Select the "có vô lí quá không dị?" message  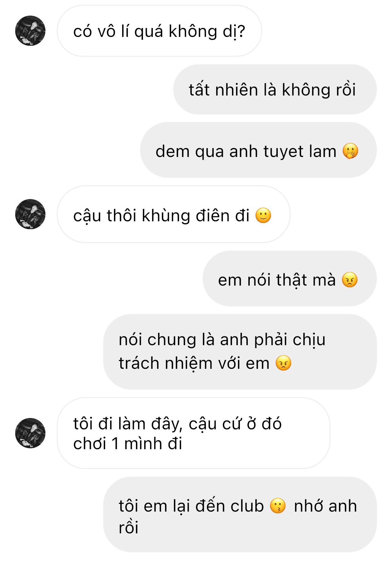pyautogui.click(x=159, y=31)
